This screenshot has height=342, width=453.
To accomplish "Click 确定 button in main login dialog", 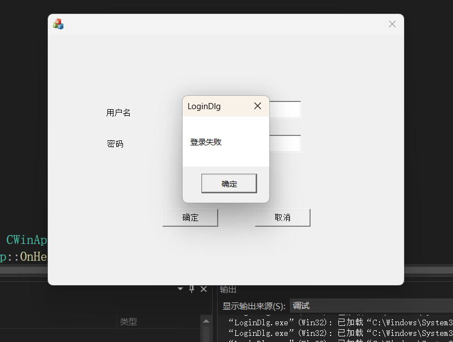I will (190, 218).
